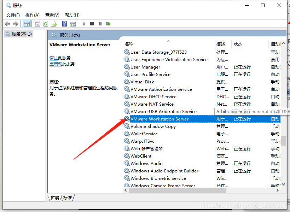Click the horizontal scroll right arrow

pyautogui.click(x=277, y=190)
